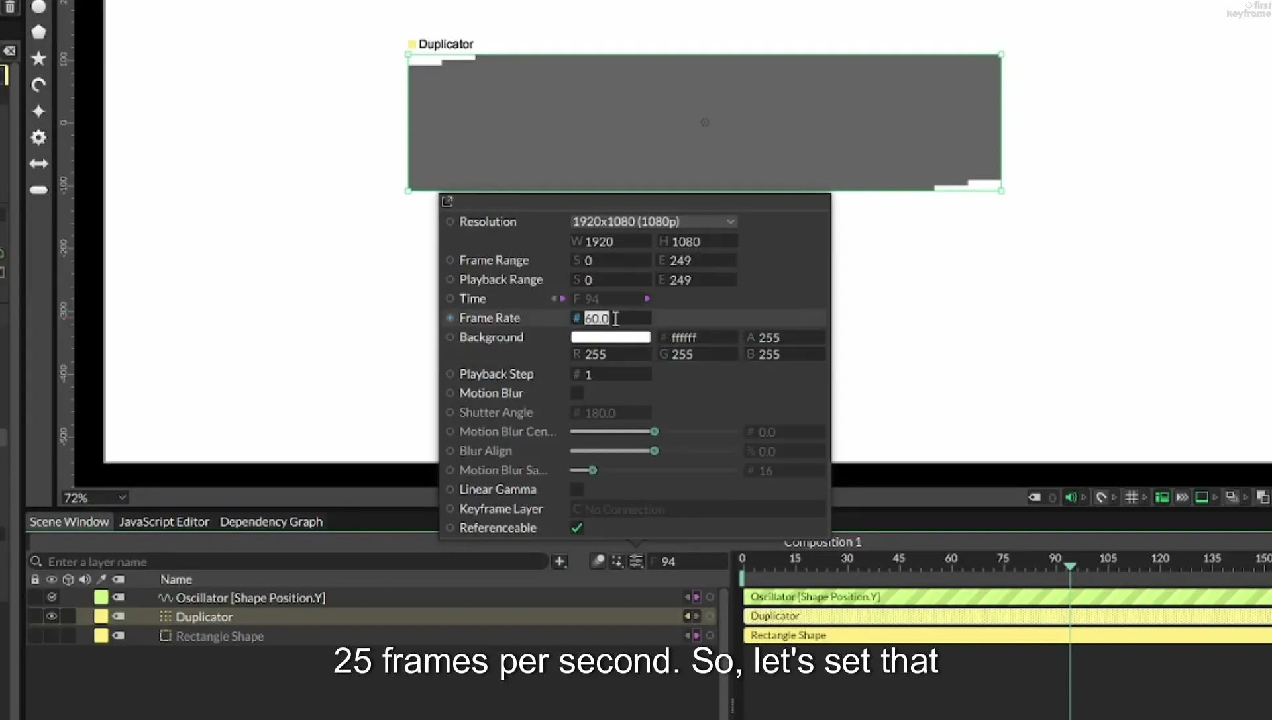This screenshot has width=1272, height=720.
Task: Open the viewport zoom 72% dropdown
Action: tap(94, 498)
